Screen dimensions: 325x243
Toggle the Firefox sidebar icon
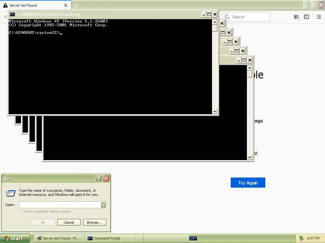307,17
